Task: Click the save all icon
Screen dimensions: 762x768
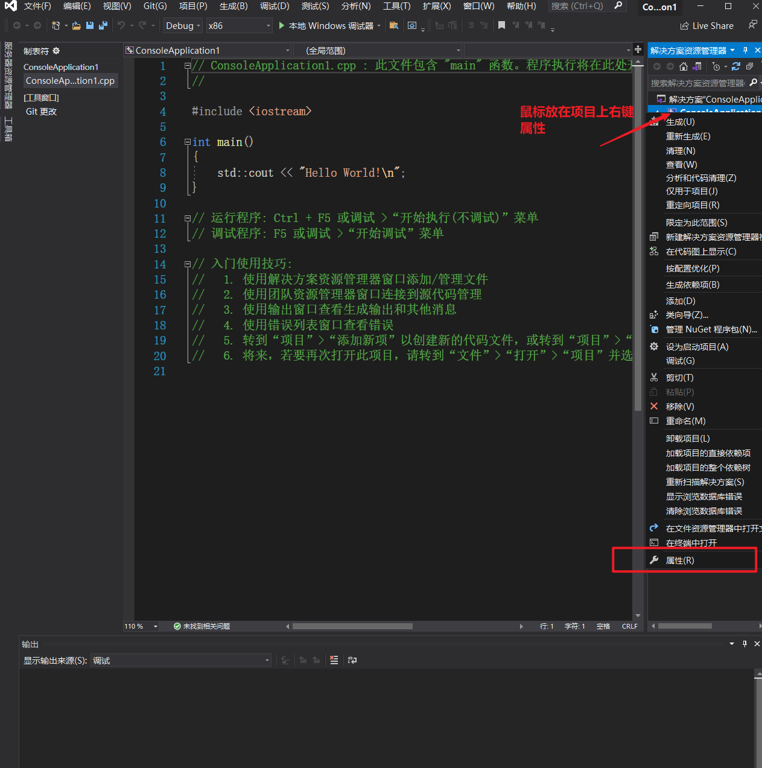Action: coord(103,25)
